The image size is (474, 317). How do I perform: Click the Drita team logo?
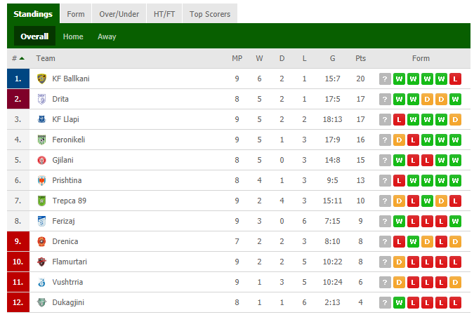[41, 99]
